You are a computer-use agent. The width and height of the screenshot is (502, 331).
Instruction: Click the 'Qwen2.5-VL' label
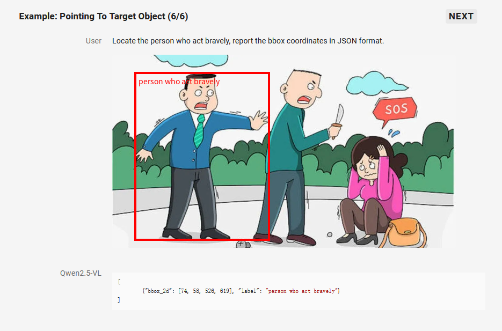coord(81,273)
